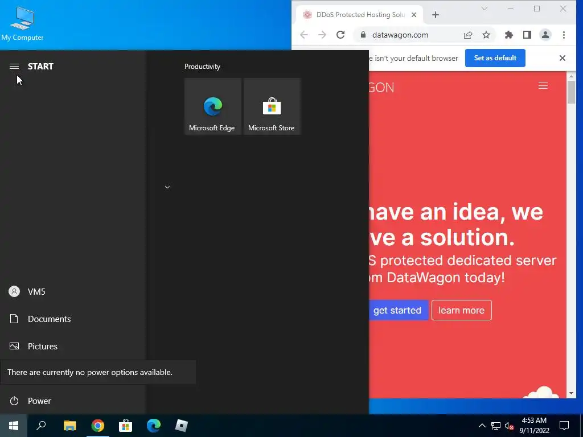Open Chrome Extensions puzzle icon
The image size is (583, 437).
508,35
